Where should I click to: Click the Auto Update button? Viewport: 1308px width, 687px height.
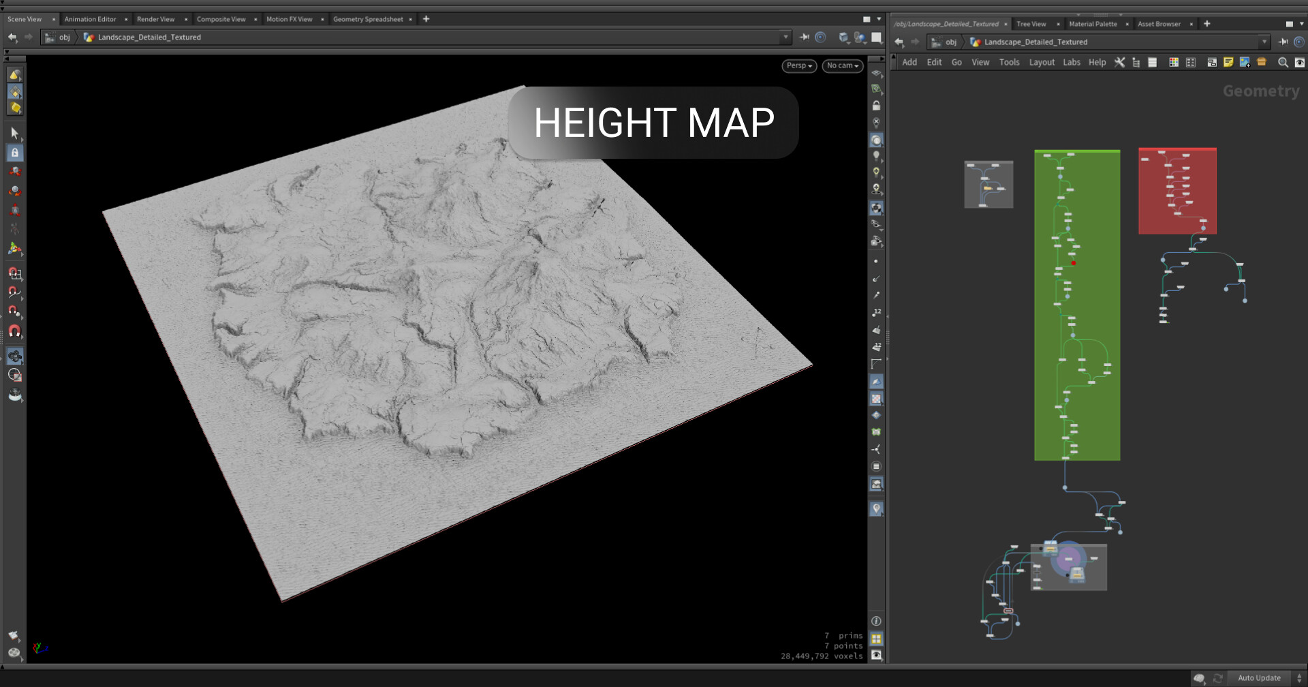point(1260,677)
